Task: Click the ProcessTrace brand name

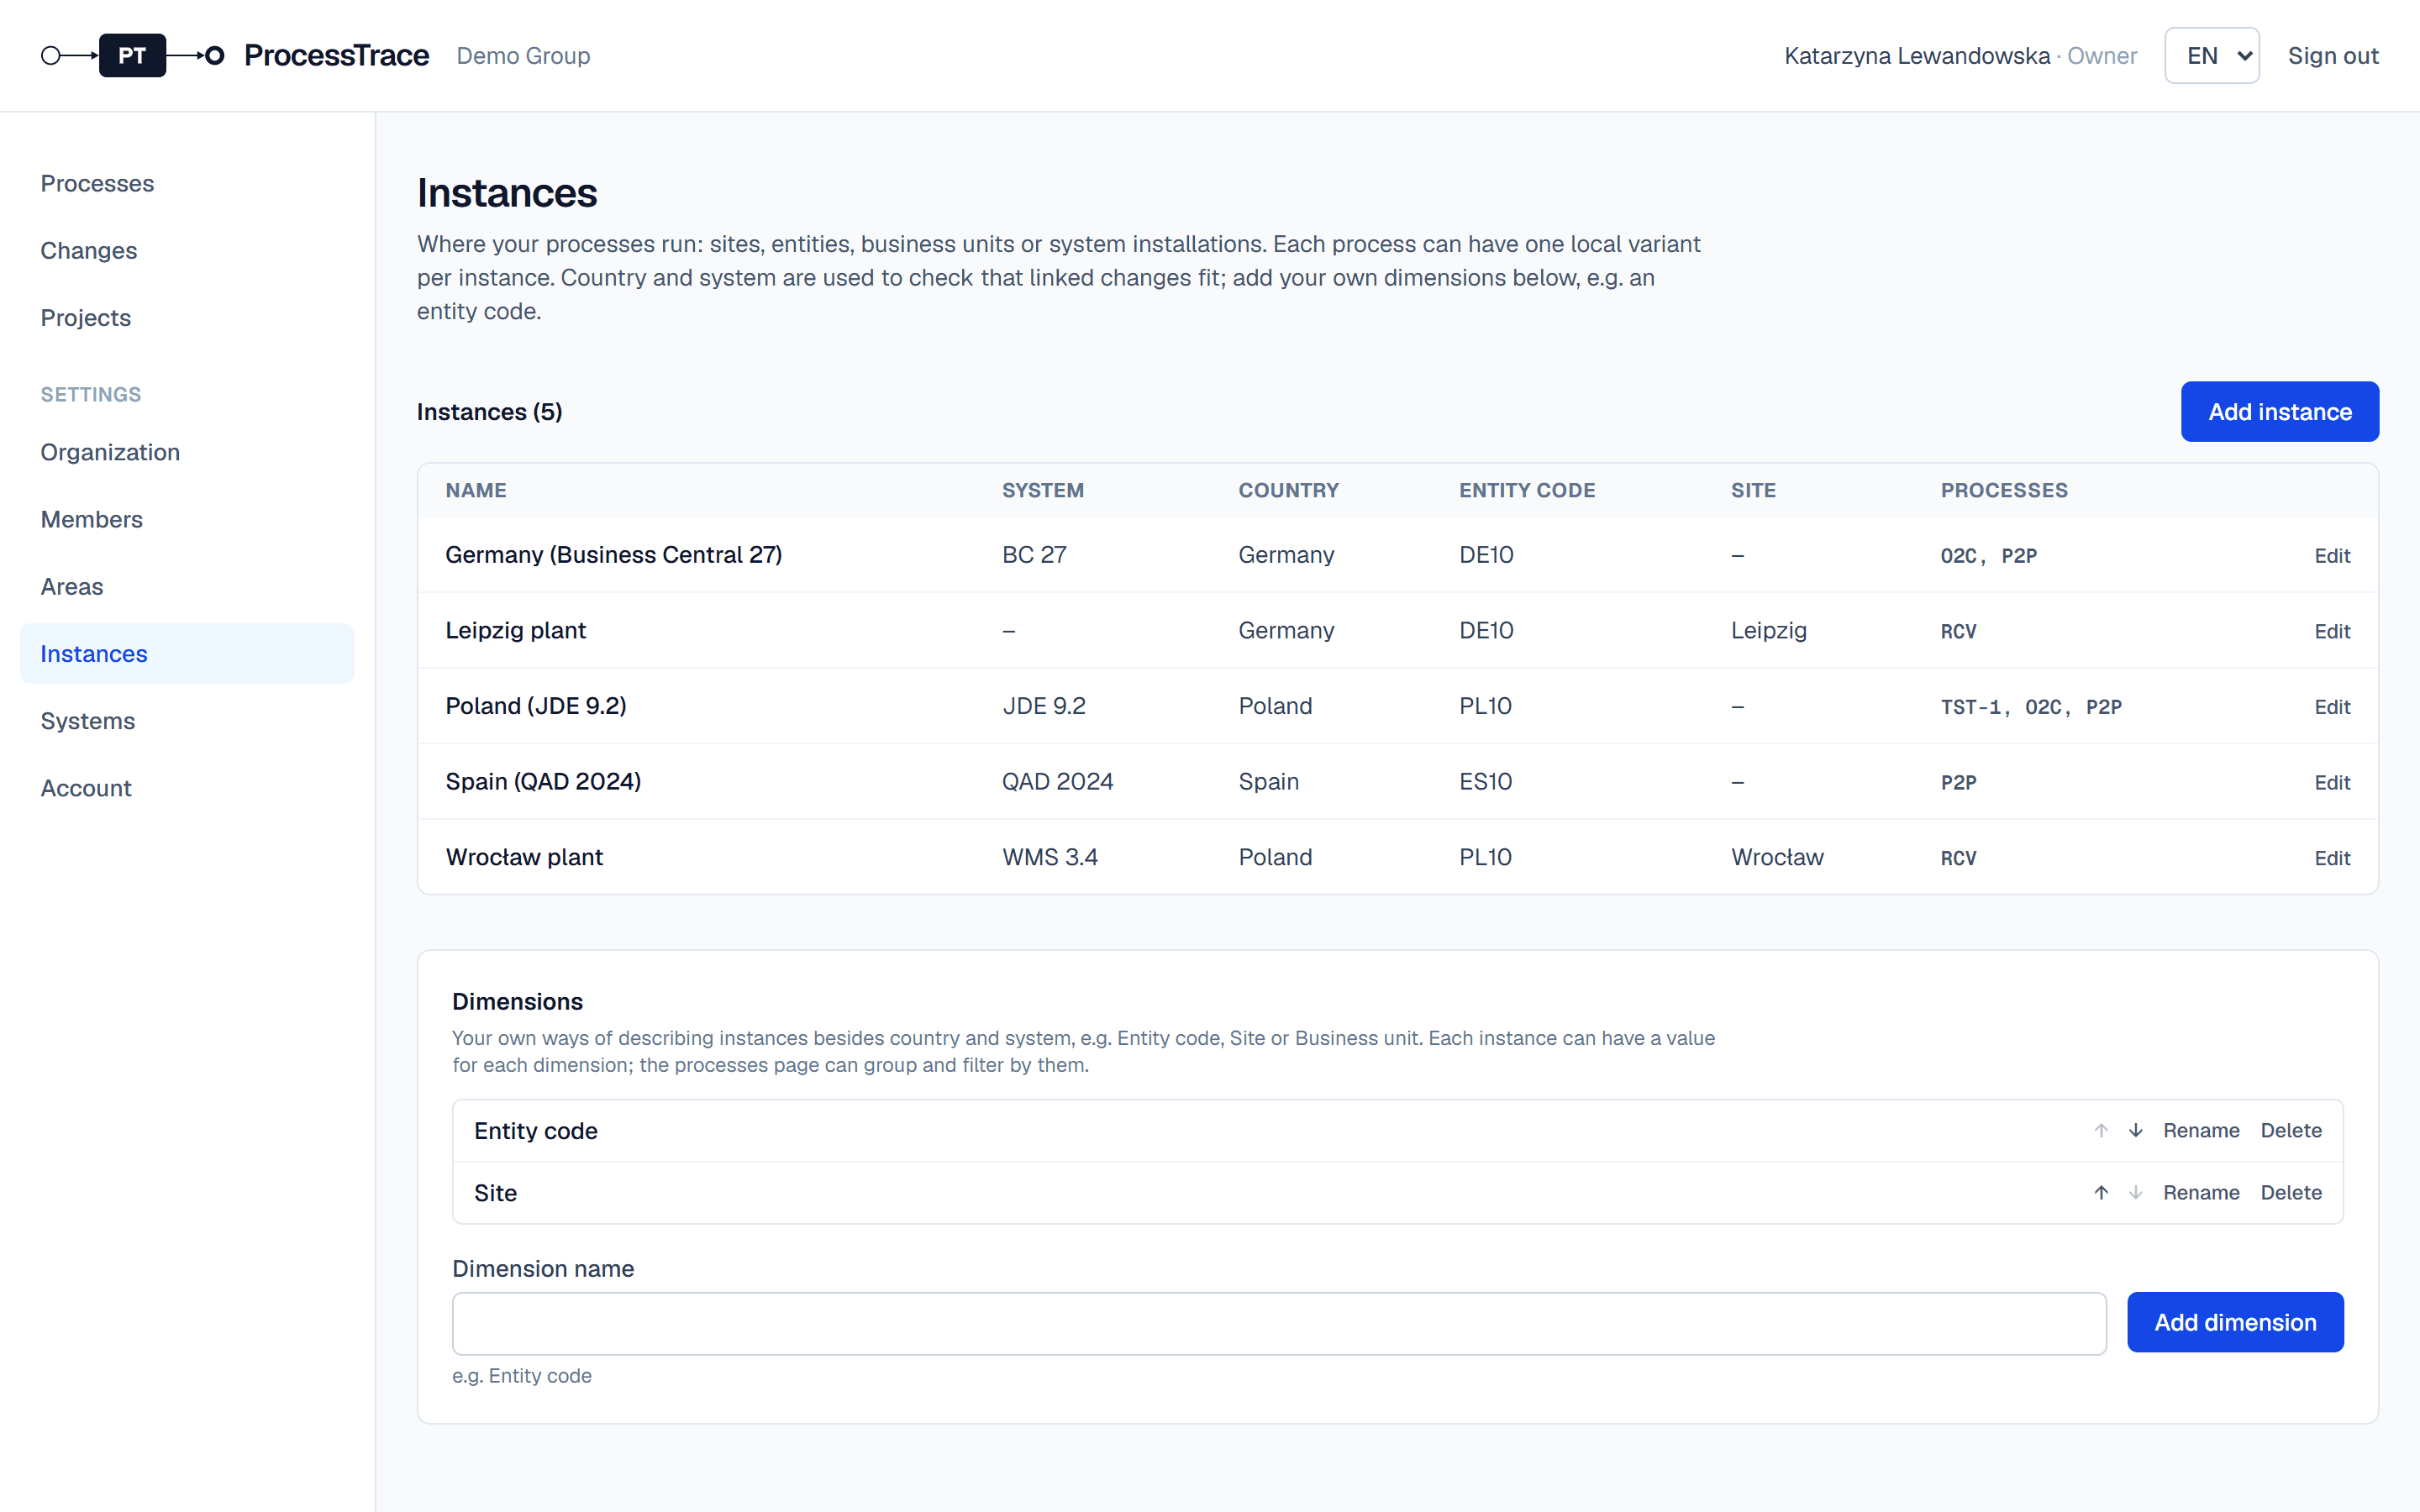Action: click(337, 56)
